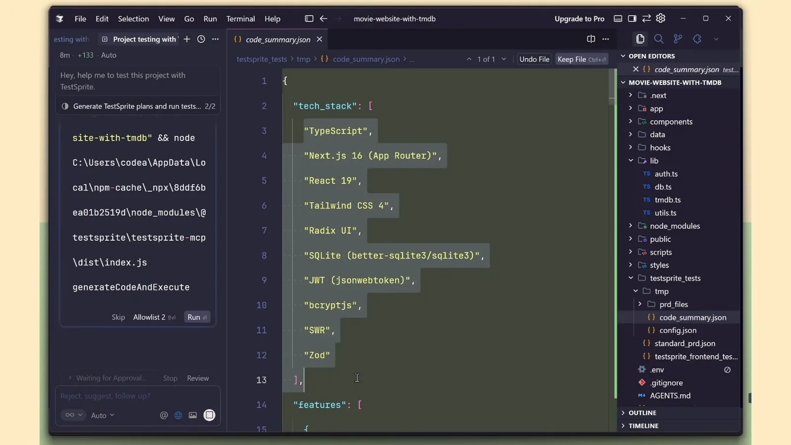Open settings gear in title bar
The image size is (791, 445).
661,18
